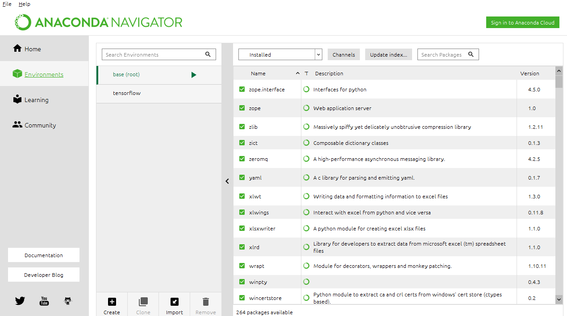
Task: Click the package list scrollbar thumb
Action: tap(559, 82)
